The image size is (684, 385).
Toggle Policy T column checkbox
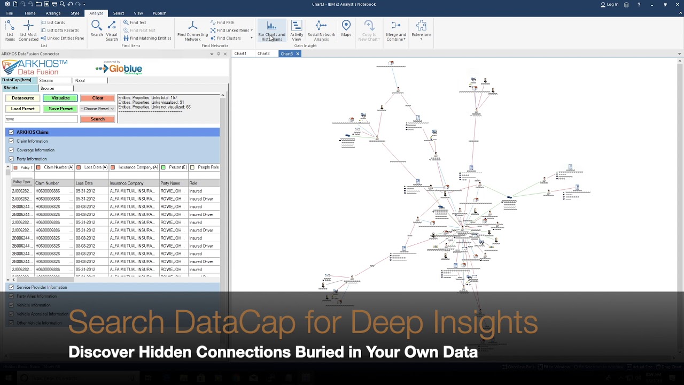(15, 167)
